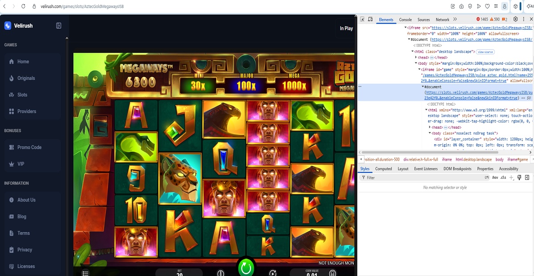
Task: Reload the page with the refresh icon
Action: pos(24,7)
